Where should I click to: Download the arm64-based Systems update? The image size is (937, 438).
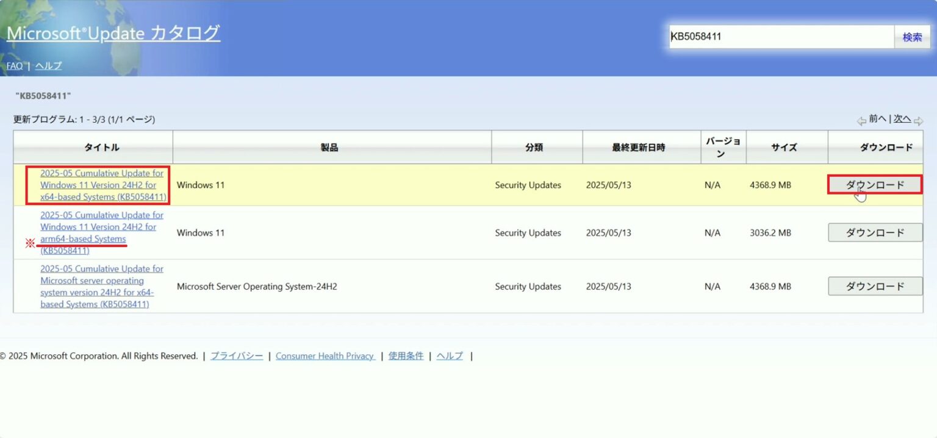point(875,232)
